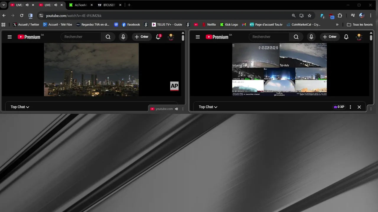This screenshot has width=378, height=212.
Task: Click the 0 XP badge in chat
Action: 339,107
